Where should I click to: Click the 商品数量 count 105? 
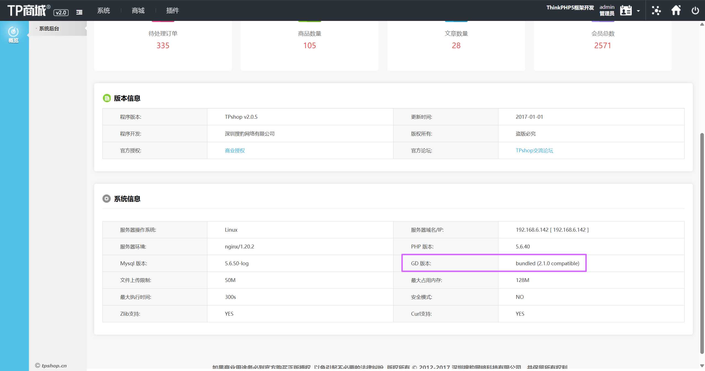coord(310,45)
